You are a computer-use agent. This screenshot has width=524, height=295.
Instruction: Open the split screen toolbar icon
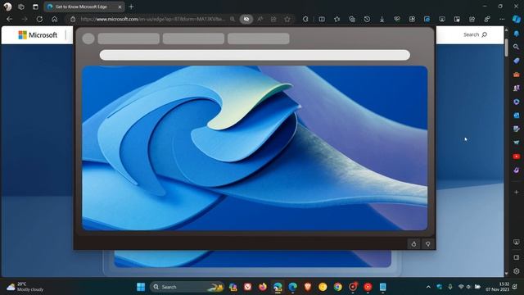322,19
